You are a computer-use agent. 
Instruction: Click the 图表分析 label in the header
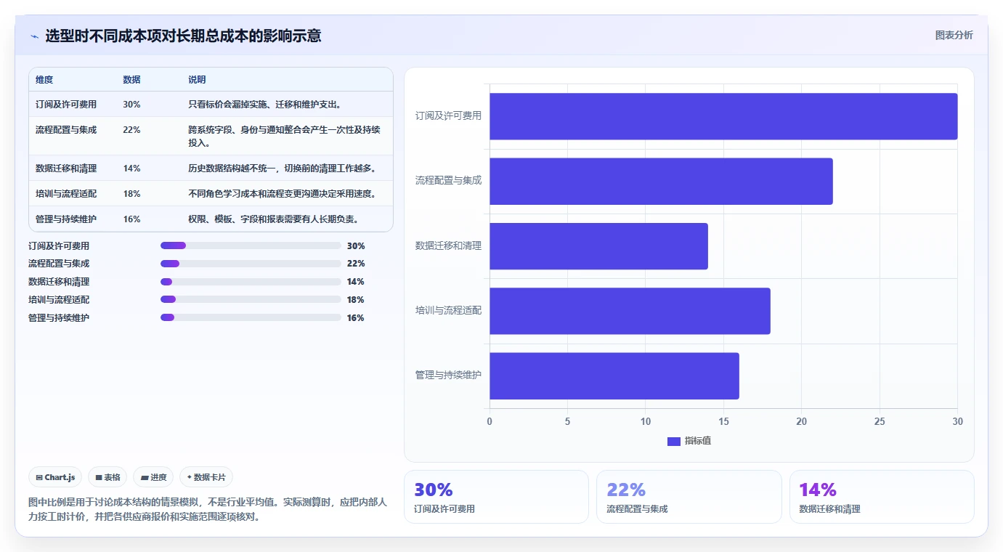[954, 35]
